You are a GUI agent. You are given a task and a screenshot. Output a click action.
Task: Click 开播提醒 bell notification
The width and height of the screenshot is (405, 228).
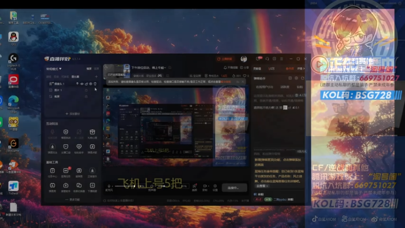(x=231, y=68)
